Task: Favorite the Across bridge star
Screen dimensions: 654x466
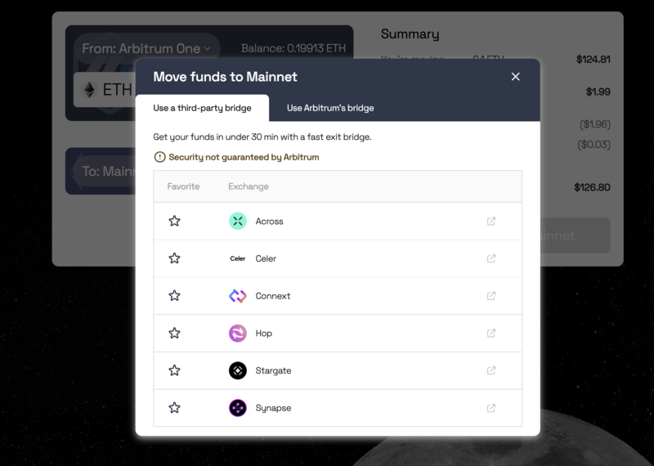Action: (174, 221)
